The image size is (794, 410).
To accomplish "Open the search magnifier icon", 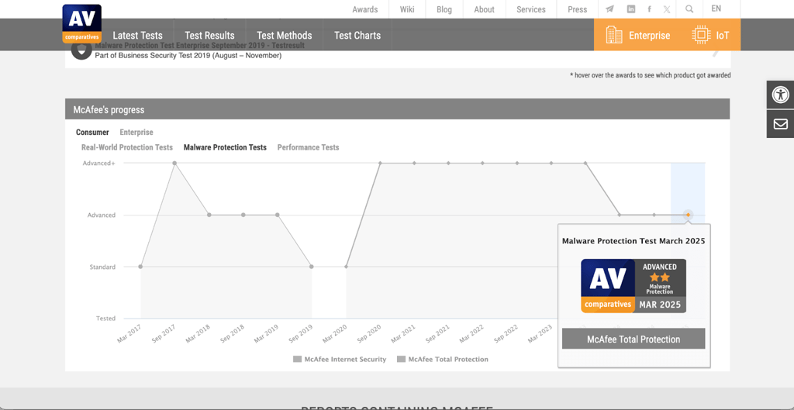I will [689, 9].
